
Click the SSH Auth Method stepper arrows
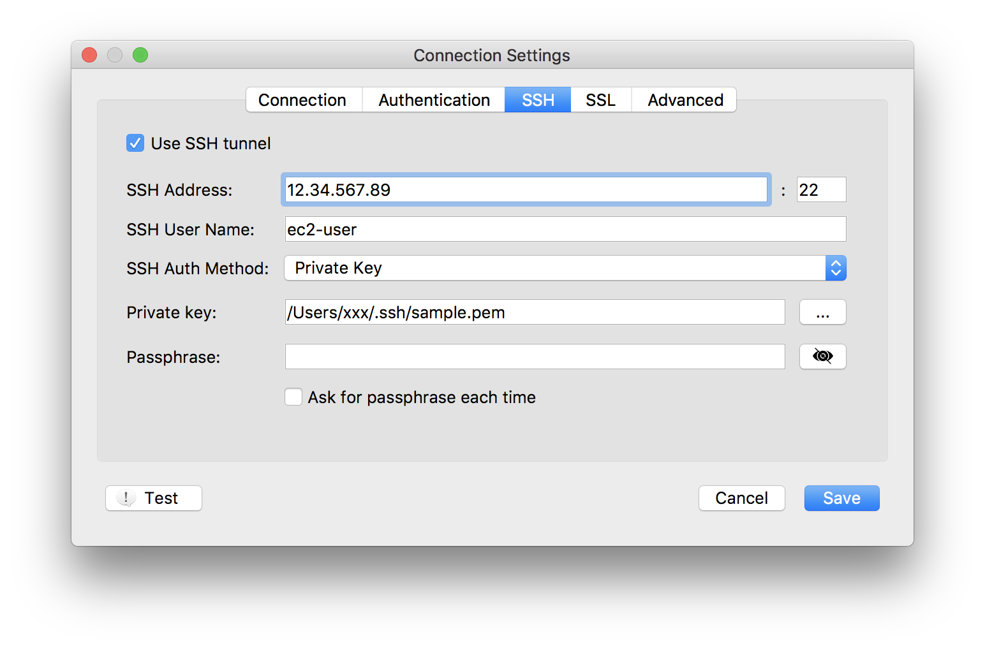click(836, 269)
